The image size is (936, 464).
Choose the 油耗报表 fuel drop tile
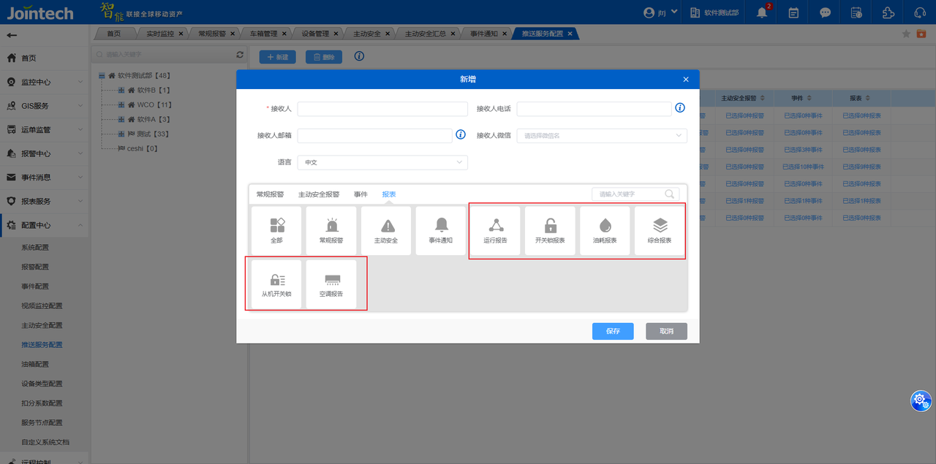coord(605,230)
